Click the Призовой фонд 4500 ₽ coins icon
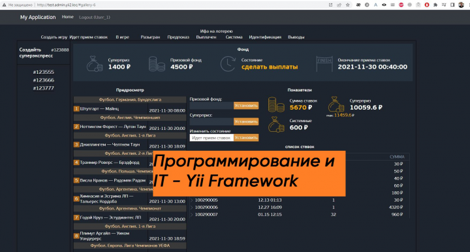The image size is (470, 252). point(157,64)
